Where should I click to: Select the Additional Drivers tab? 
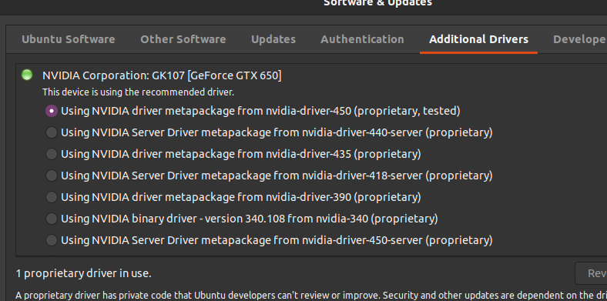point(478,39)
